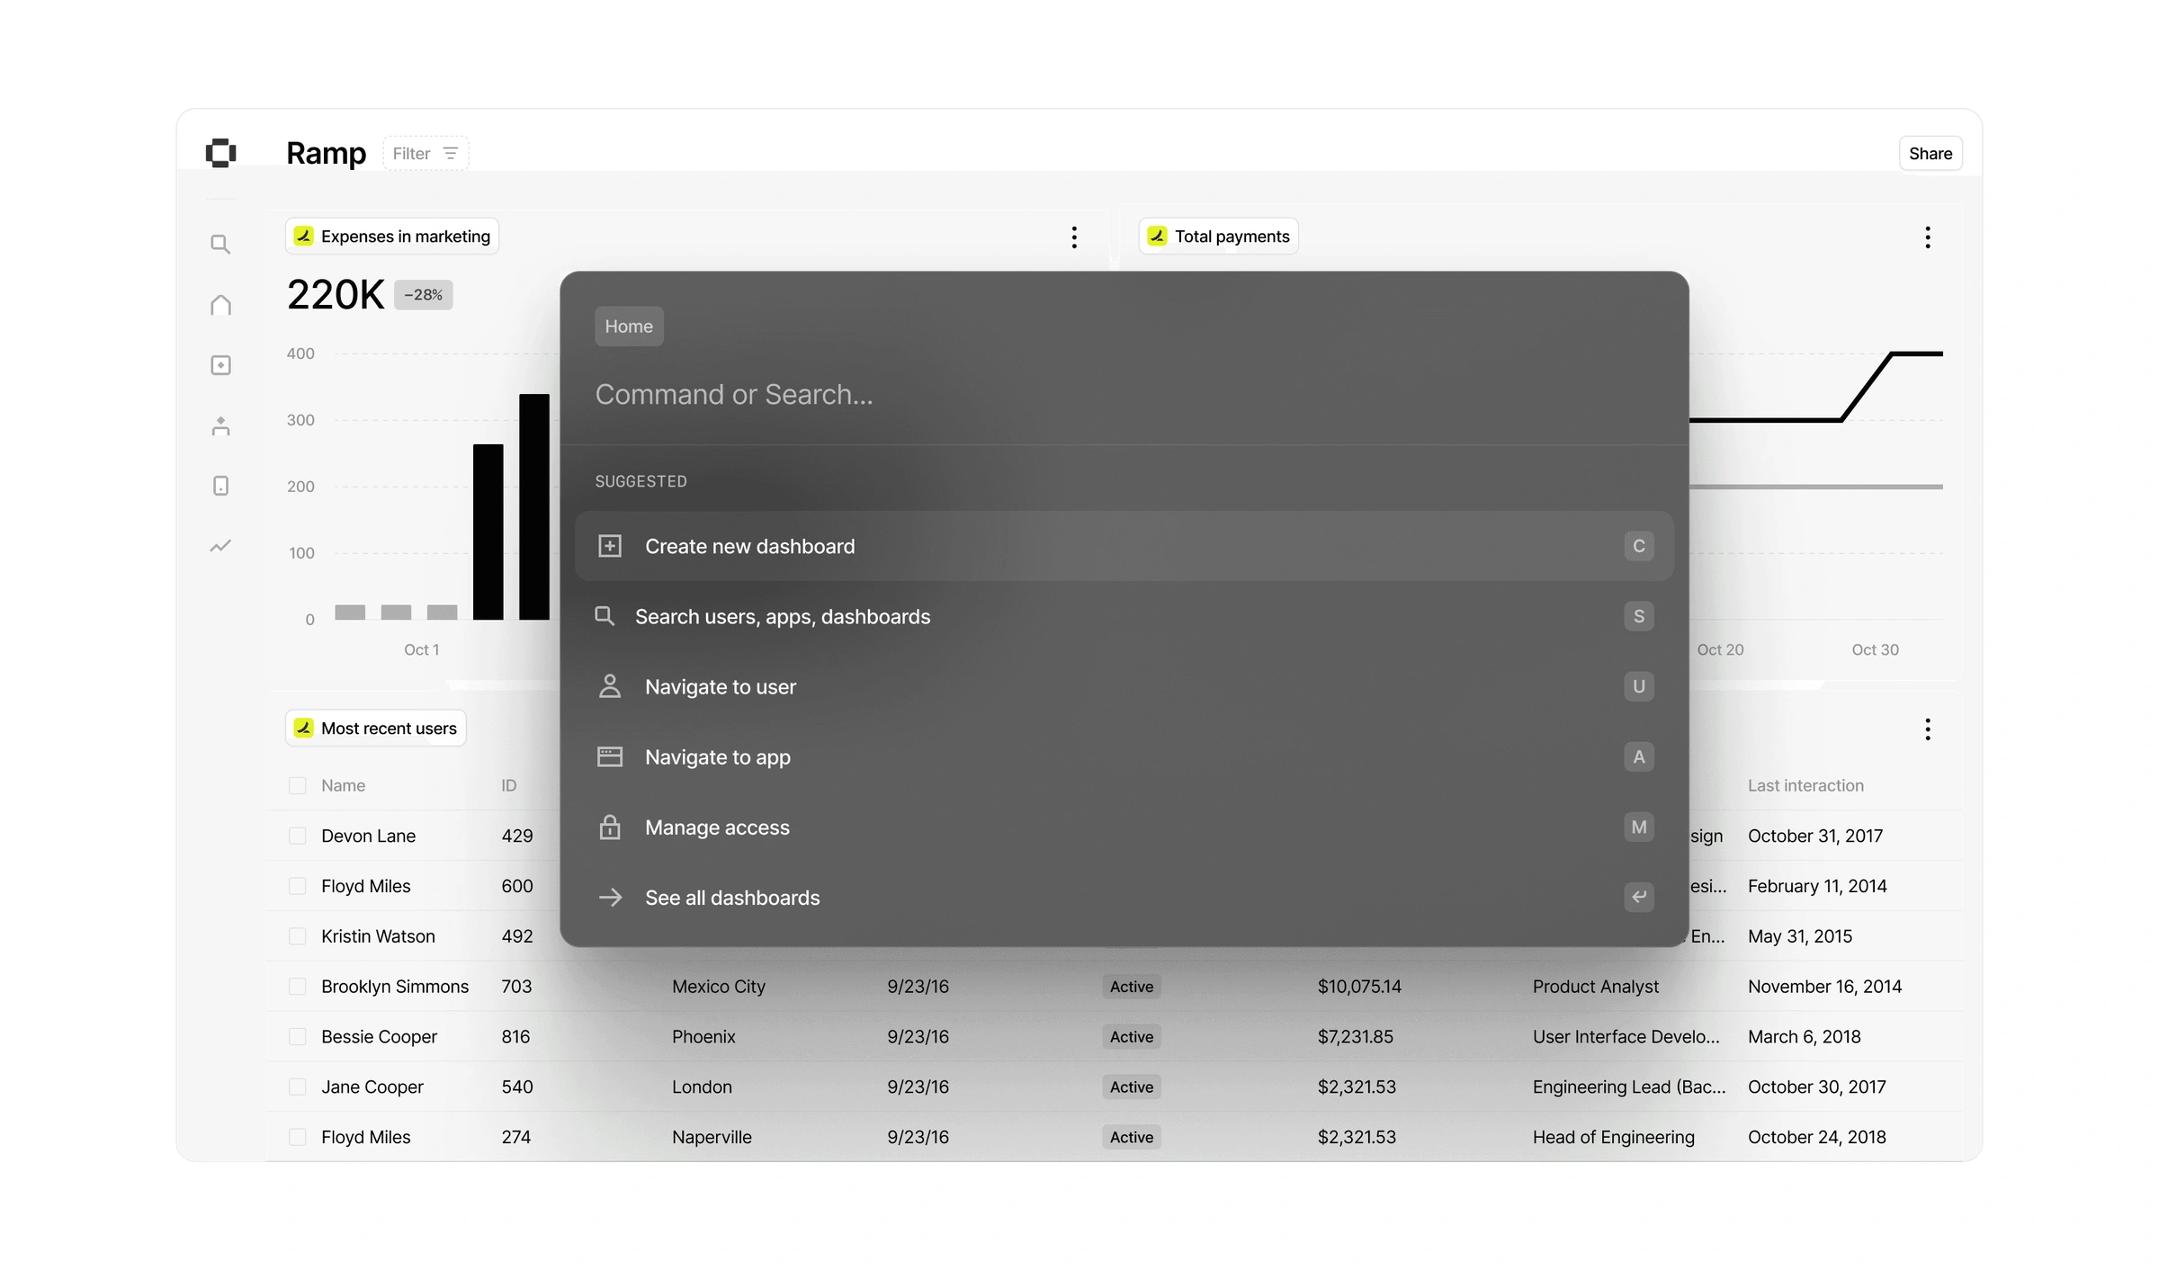Toggle checkbox for Floyd Miles row

coord(298,886)
